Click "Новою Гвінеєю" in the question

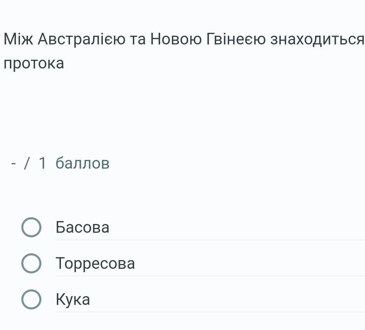click(208, 39)
